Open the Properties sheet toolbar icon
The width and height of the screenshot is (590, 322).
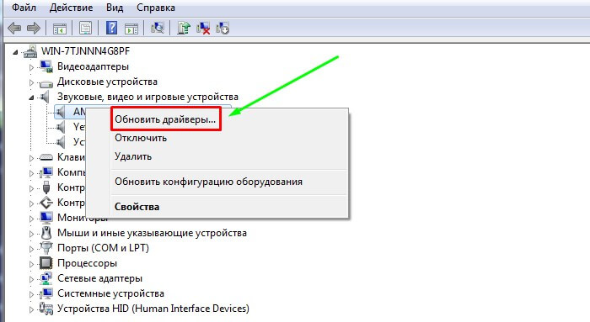click(x=85, y=28)
